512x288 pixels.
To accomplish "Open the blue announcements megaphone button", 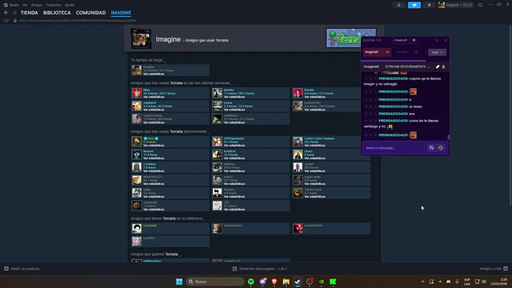I will (x=414, y=5).
